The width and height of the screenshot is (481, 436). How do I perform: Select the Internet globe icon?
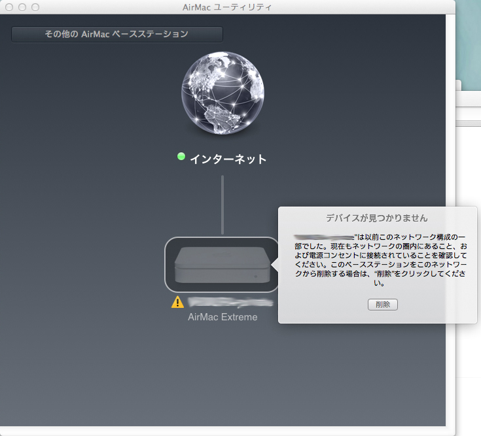point(223,93)
